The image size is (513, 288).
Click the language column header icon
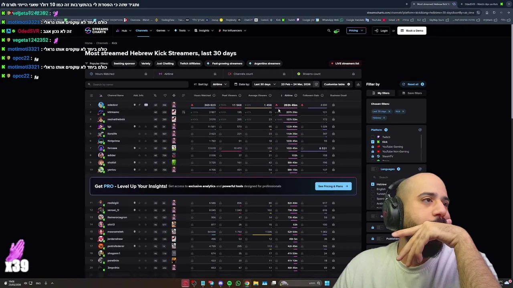tap(155, 95)
